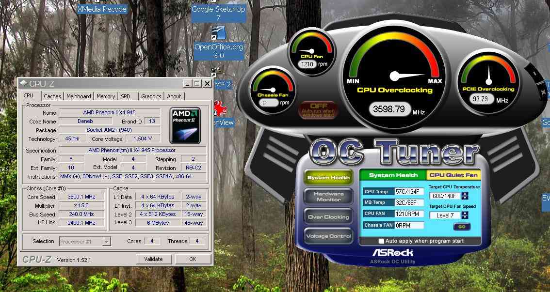Select the SPD tab

125,96
